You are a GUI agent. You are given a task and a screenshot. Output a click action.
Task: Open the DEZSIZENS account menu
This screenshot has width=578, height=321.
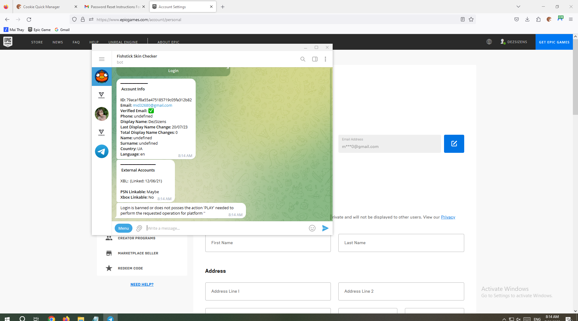pyautogui.click(x=514, y=42)
